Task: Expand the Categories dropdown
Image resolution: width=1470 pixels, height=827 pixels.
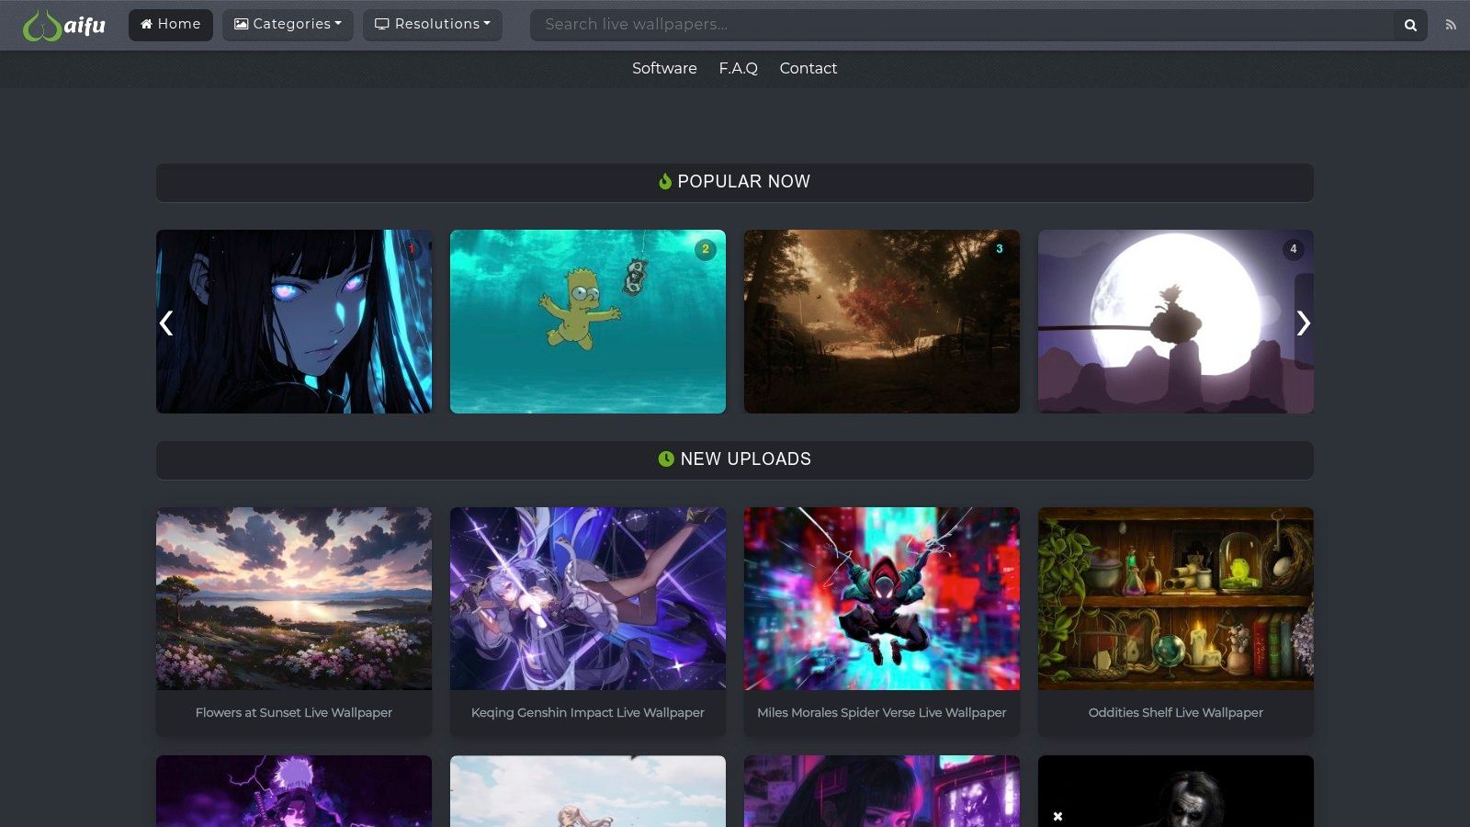Action: [x=288, y=25]
